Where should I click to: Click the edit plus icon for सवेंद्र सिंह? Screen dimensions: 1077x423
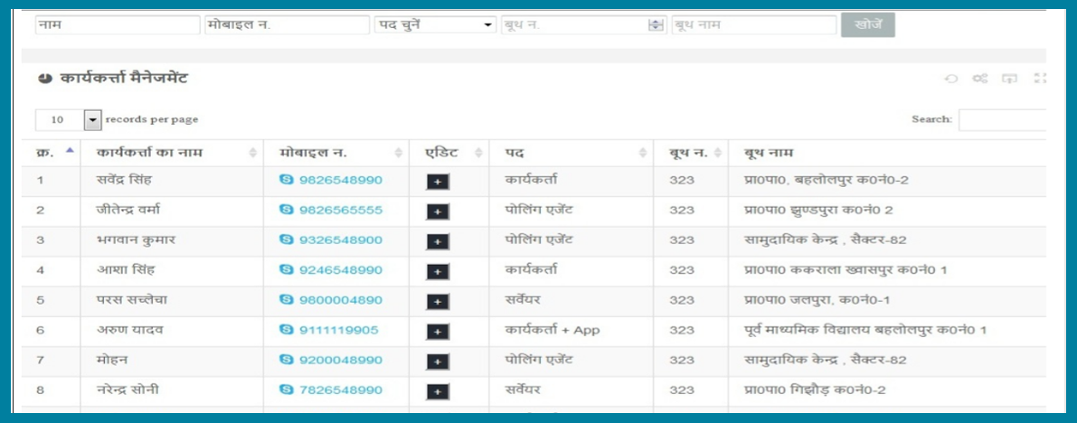pos(438,182)
